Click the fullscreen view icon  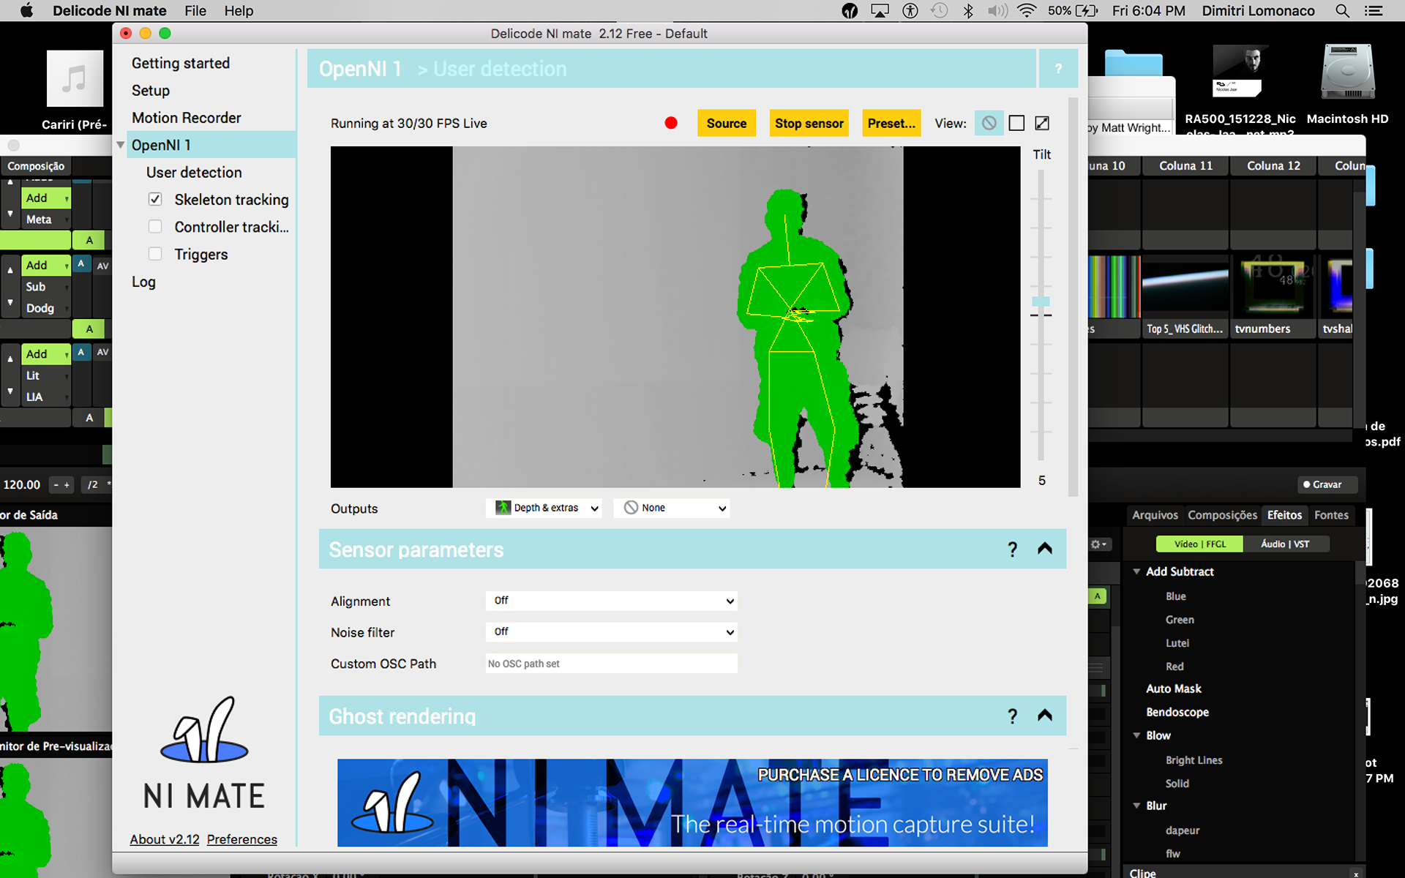point(1042,123)
